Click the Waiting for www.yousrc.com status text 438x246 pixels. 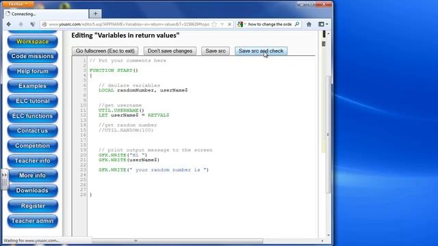pos(31,241)
